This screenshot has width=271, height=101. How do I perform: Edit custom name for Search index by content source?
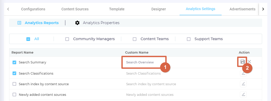pyautogui.click(x=243, y=84)
